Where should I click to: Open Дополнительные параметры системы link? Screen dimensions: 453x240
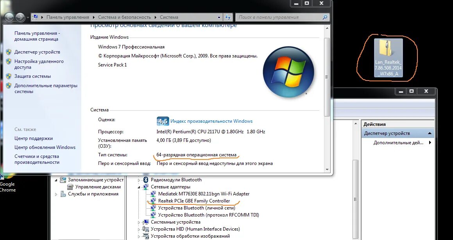pos(46,88)
